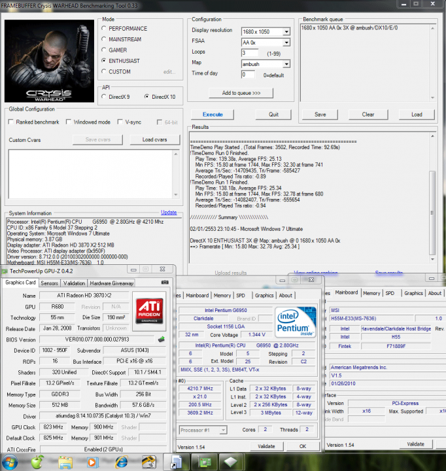The image size is (446, 471).
Task: Open Graphics tab in middle CPU-Z window
Action: 264,295
